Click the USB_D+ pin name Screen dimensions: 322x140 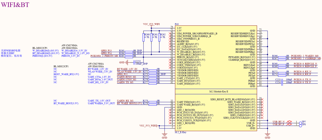[x=251, y=126]
